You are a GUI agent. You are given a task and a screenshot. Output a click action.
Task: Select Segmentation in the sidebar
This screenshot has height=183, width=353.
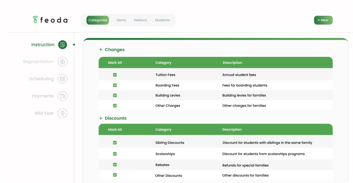(x=38, y=62)
